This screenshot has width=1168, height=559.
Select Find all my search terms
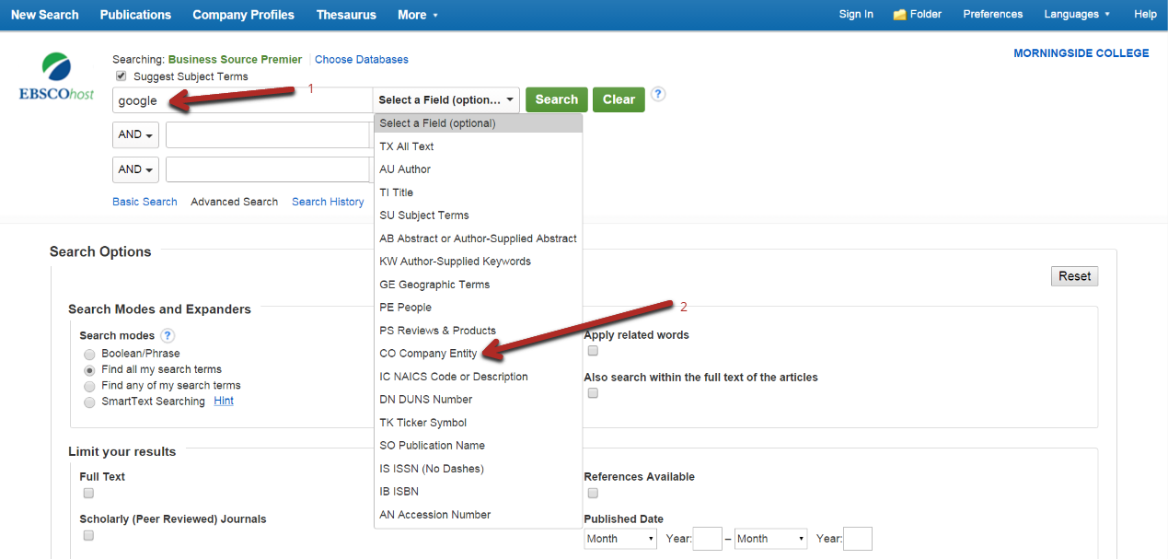[89, 370]
